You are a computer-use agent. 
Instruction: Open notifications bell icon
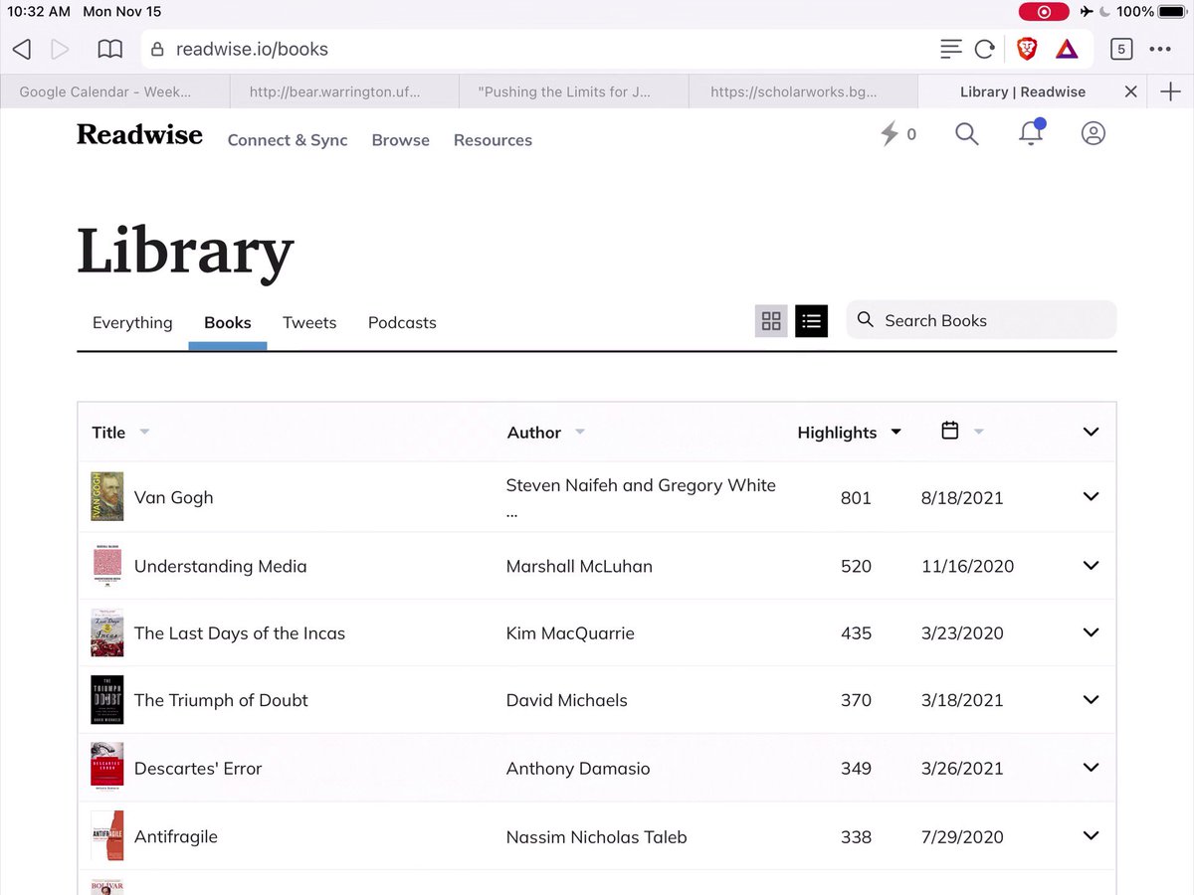[1031, 132]
